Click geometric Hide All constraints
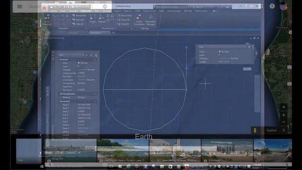 (x=78, y=24)
